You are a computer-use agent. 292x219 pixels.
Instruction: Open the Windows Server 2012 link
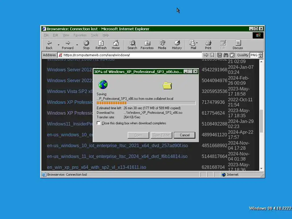[70, 70]
